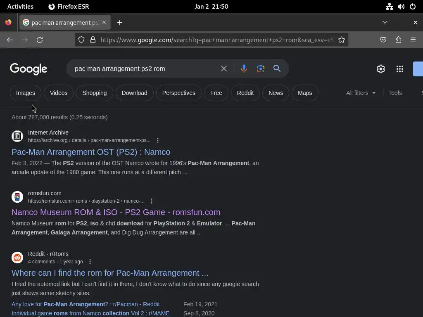Viewport: 423px width, 317px height.
Task: Open the Google apps grid
Action: (x=400, y=69)
